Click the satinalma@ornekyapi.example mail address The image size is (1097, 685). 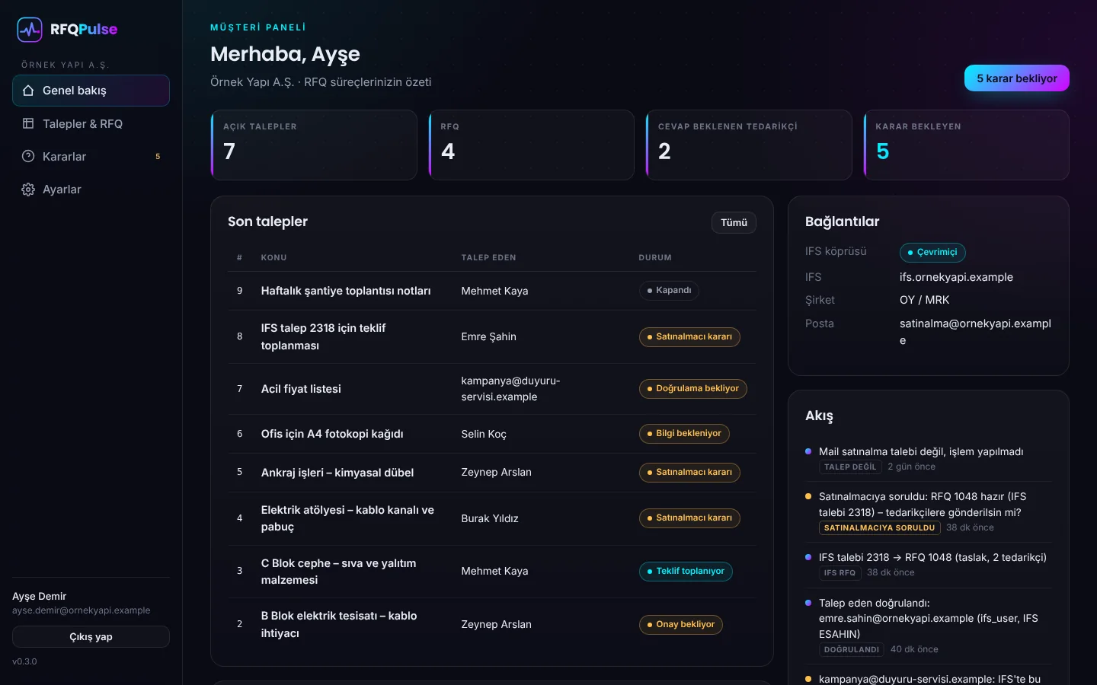[x=975, y=332]
